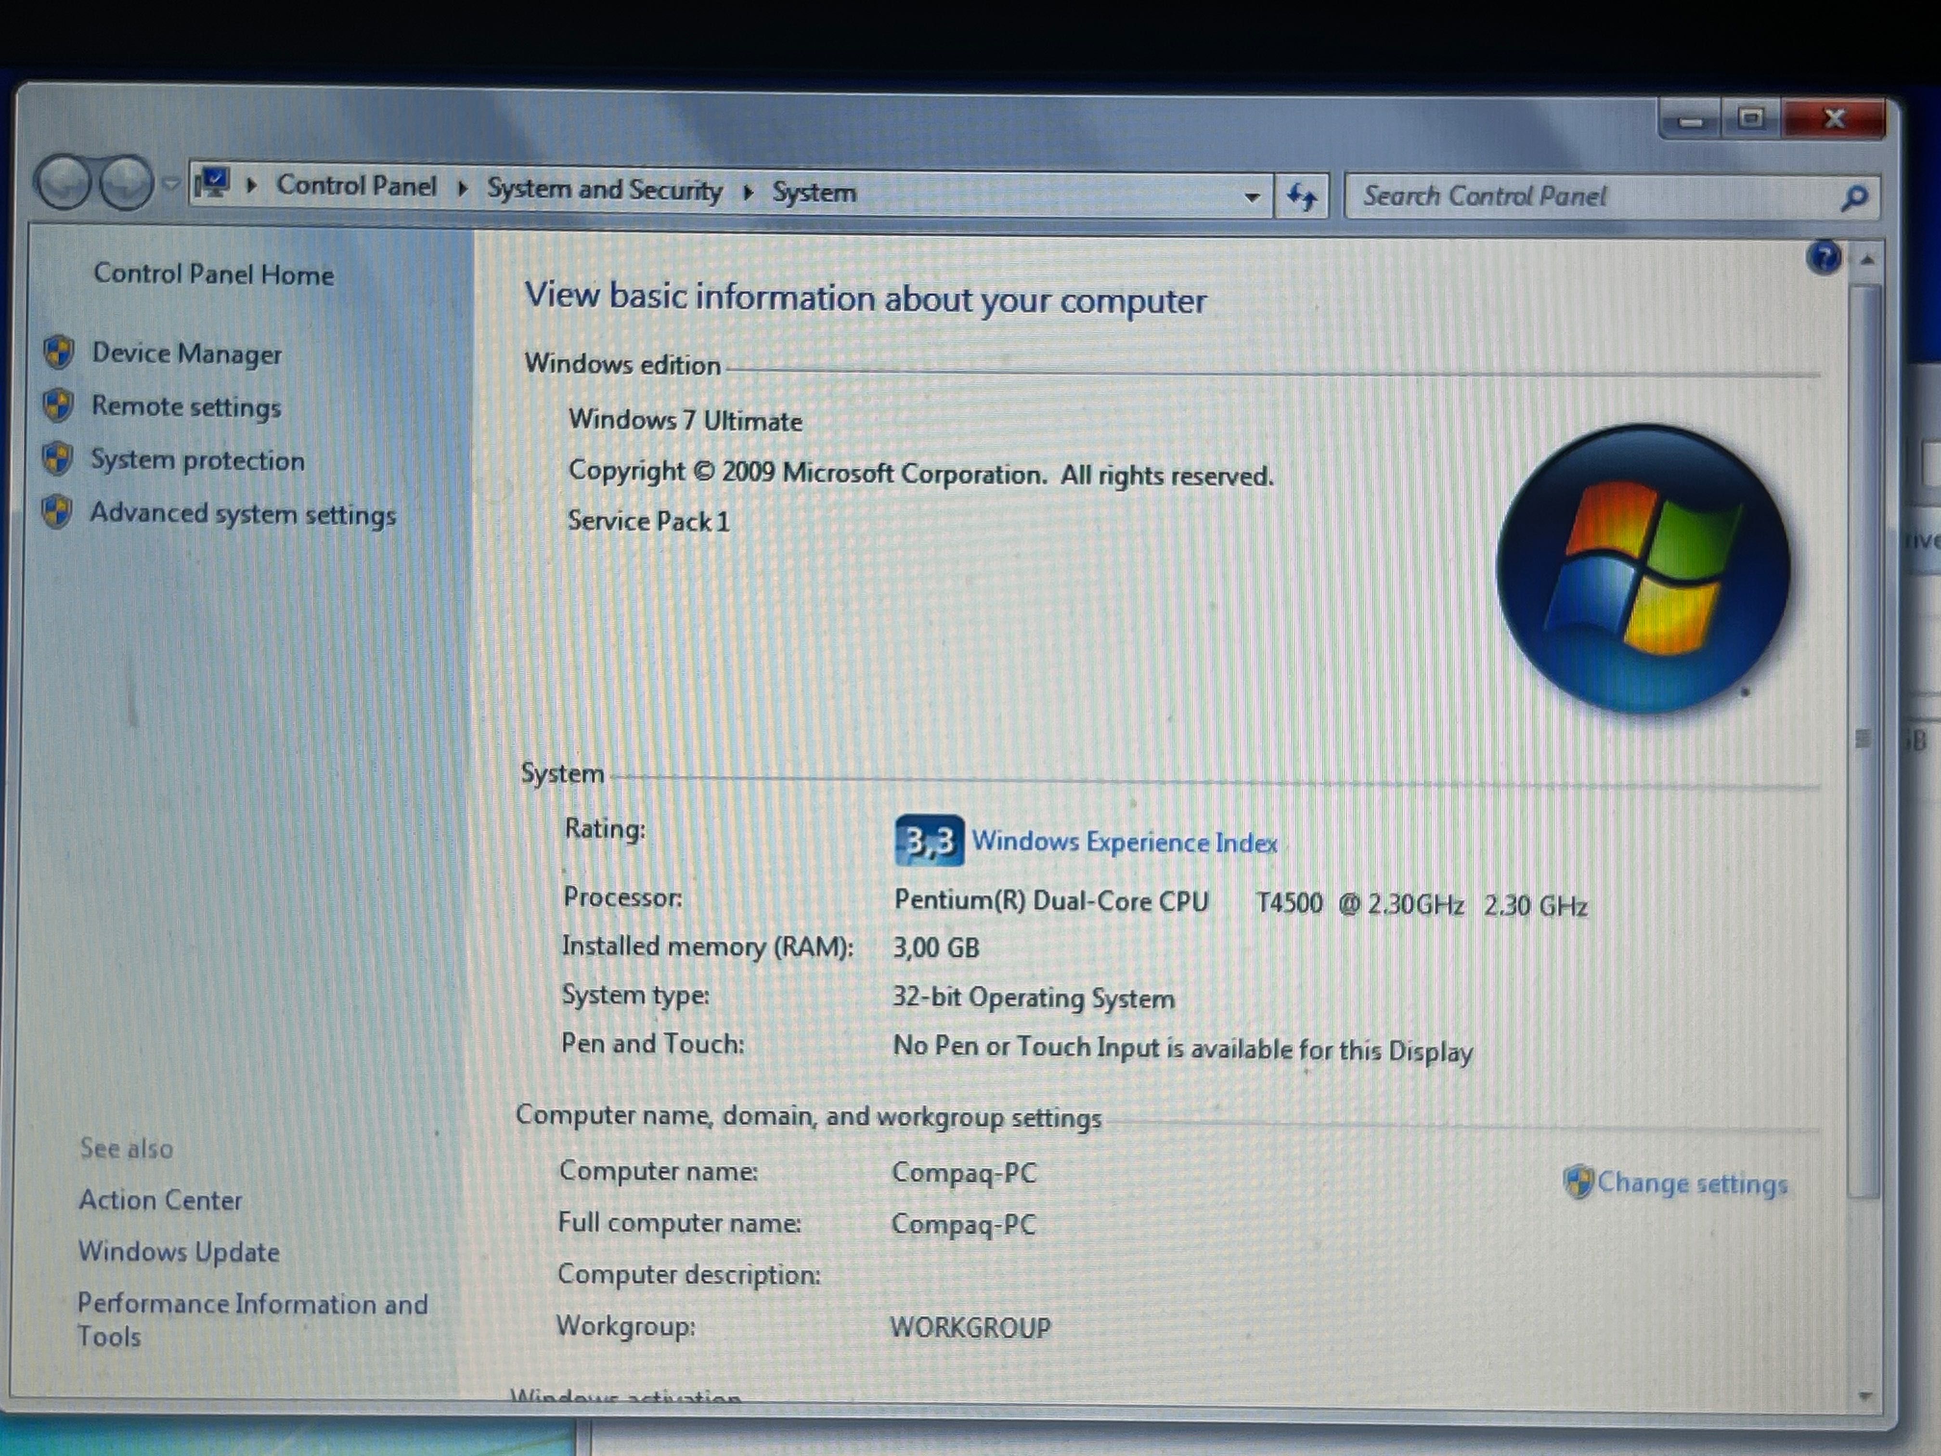Click the Back navigation arrow button
The width and height of the screenshot is (1941, 1456).
coord(62,182)
